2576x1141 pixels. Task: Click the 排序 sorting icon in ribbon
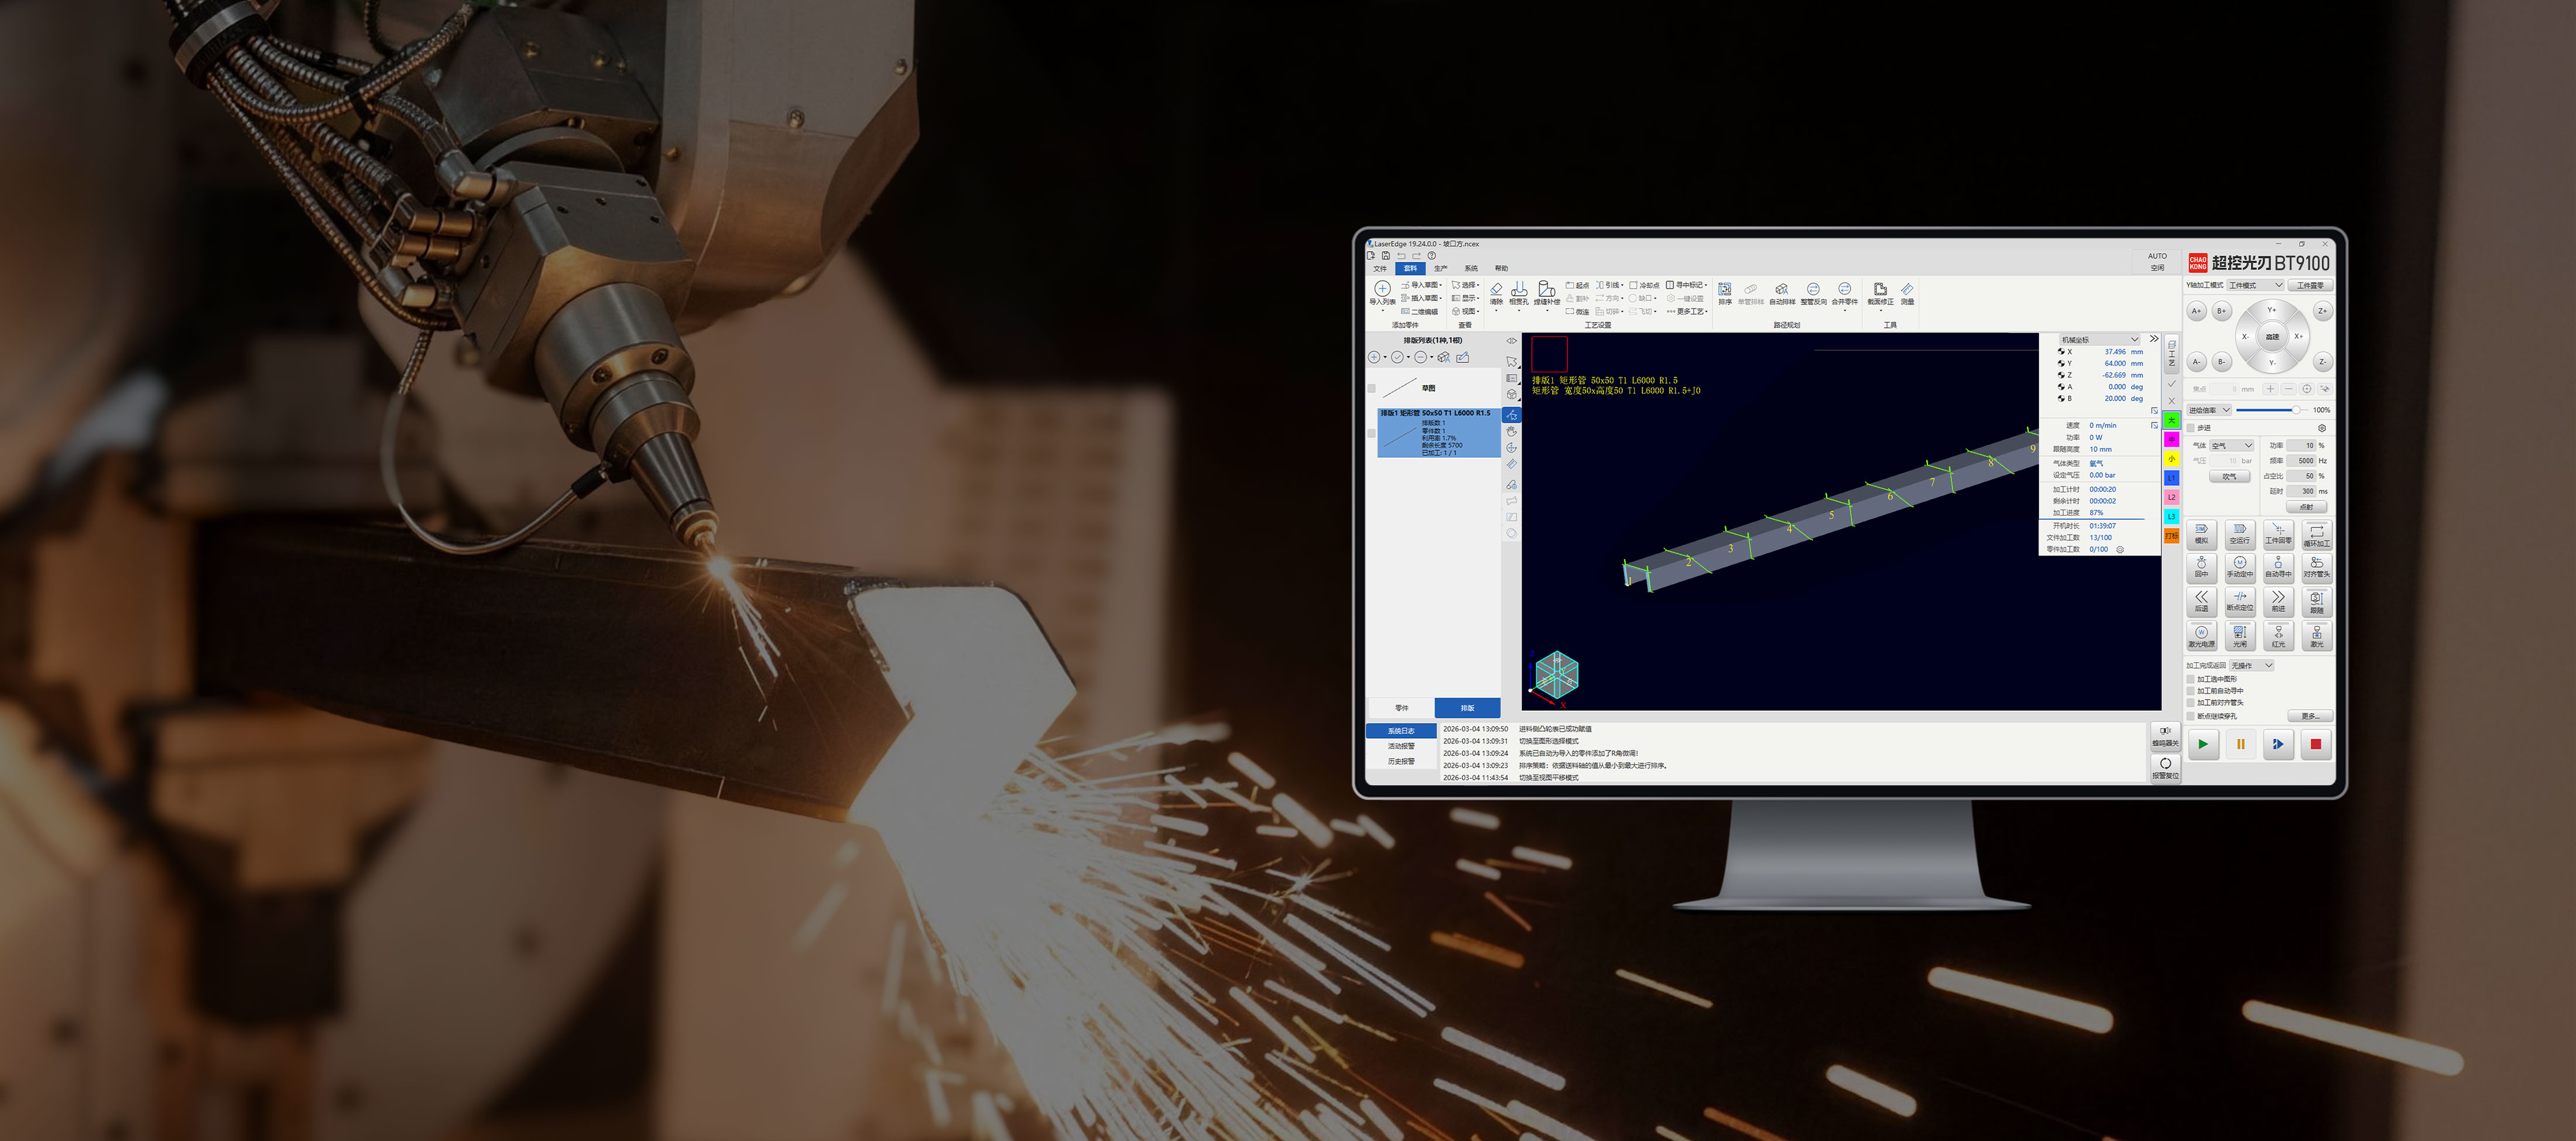1724,290
